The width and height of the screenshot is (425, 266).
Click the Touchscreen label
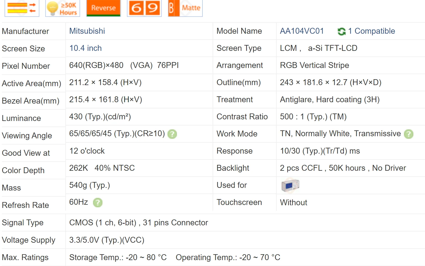(x=239, y=202)
